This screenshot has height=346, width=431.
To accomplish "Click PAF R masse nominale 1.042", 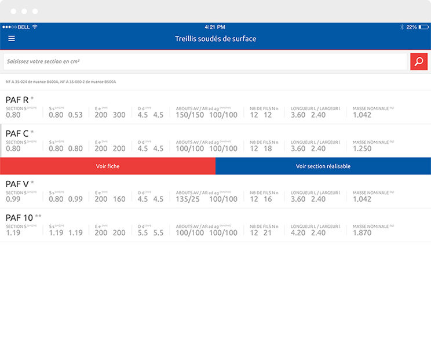I will [x=362, y=115].
